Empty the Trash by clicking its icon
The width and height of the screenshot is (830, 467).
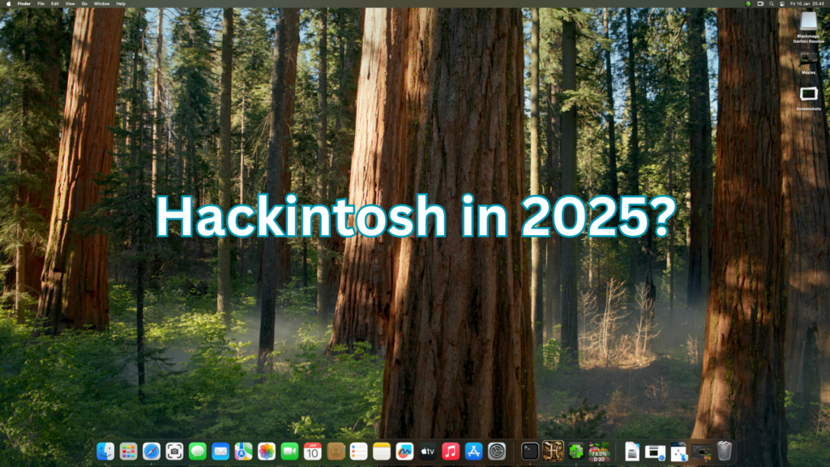(725, 452)
